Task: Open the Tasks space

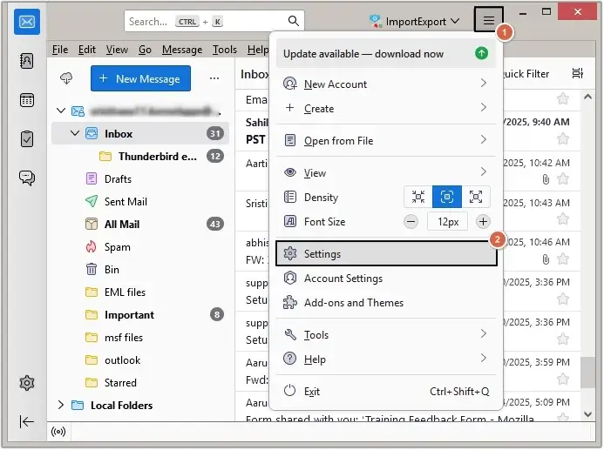Action: click(26, 139)
